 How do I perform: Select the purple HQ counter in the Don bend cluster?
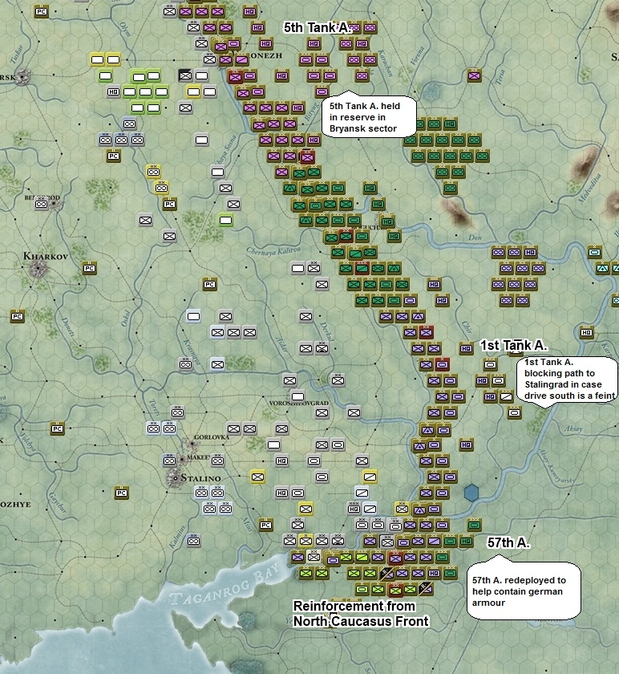click(x=530, y=252)
